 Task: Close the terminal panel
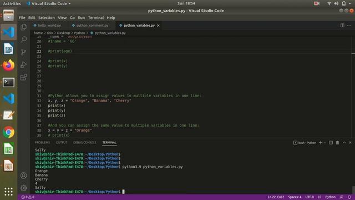click(x=350, y=143)
